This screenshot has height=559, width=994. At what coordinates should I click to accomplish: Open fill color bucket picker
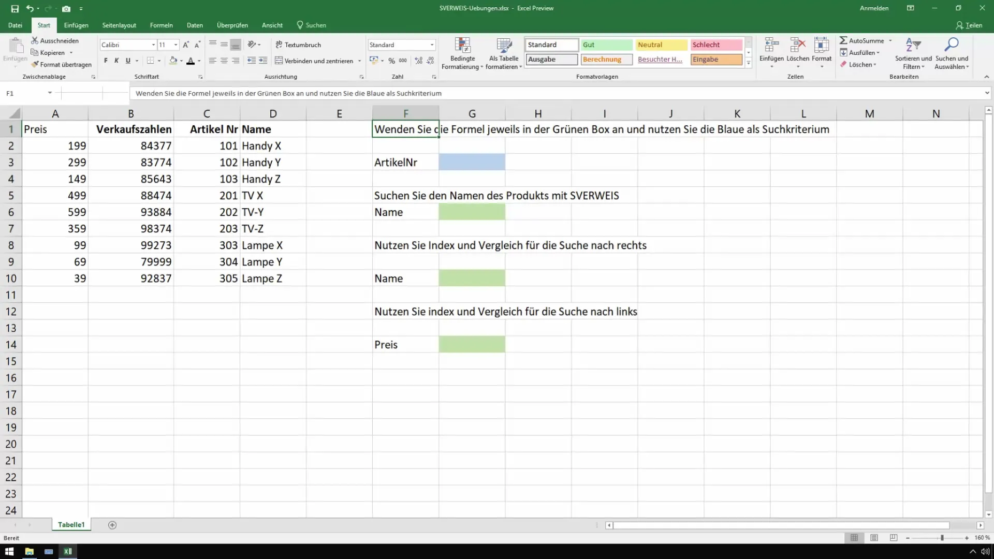click(173, 61)
